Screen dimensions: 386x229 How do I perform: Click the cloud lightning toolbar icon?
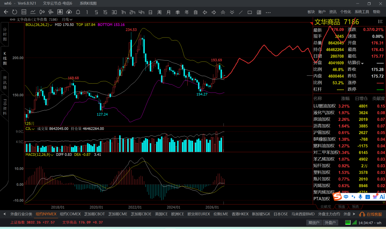pyautogui.click(x=69, y=12)
